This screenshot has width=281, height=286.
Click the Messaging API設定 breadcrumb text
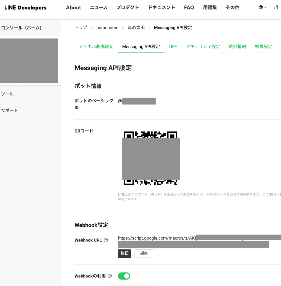[173, 27]
